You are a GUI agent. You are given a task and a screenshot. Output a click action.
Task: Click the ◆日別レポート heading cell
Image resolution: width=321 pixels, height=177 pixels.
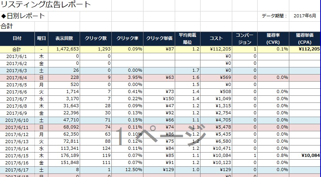coord(23,16)
